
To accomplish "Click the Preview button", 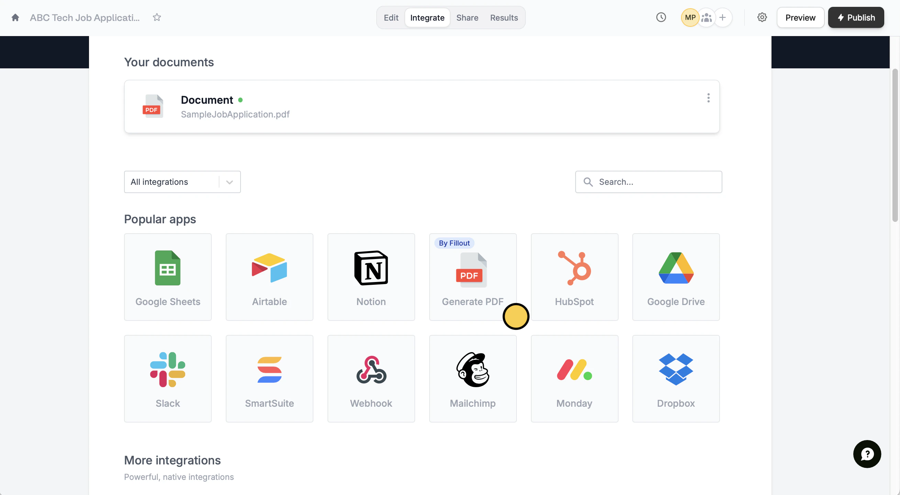I will click(800, 18).
